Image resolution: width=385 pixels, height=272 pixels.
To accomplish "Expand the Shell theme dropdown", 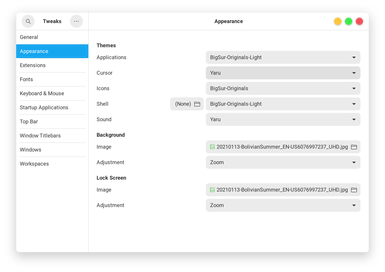I will [283, 104].
